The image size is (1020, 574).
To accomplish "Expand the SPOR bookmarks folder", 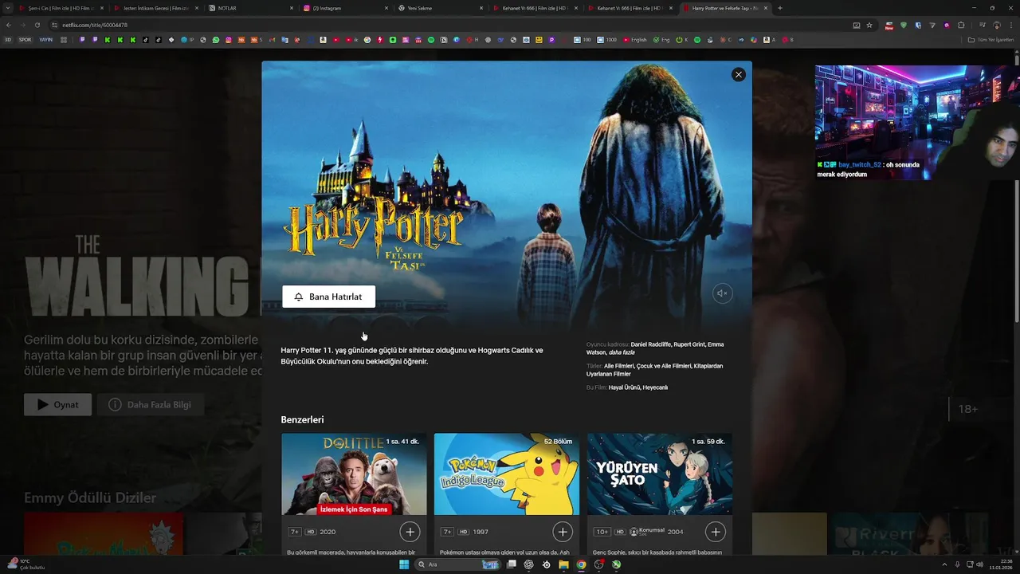I will 25,39.
